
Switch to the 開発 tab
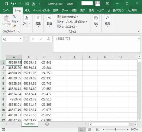[x=91, y=11]
